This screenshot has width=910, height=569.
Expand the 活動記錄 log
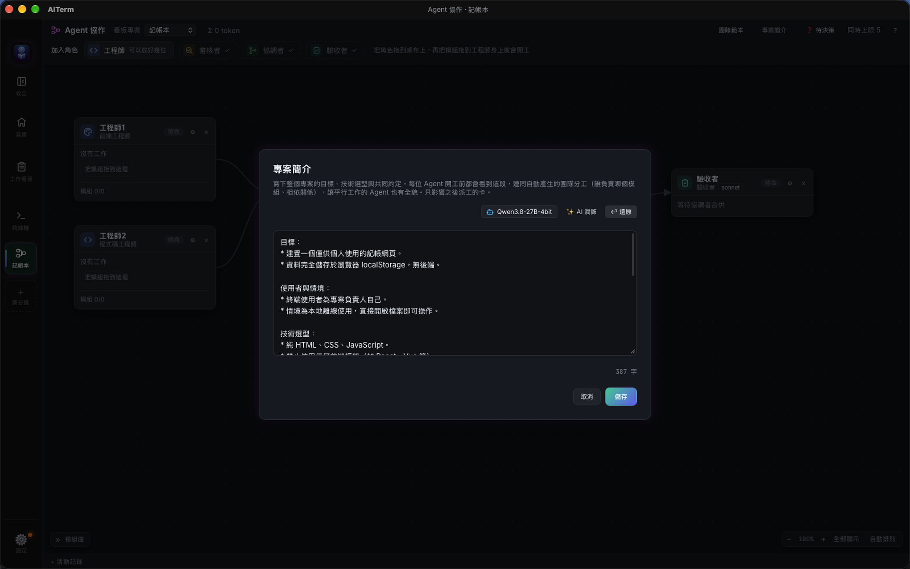(67, 561)
